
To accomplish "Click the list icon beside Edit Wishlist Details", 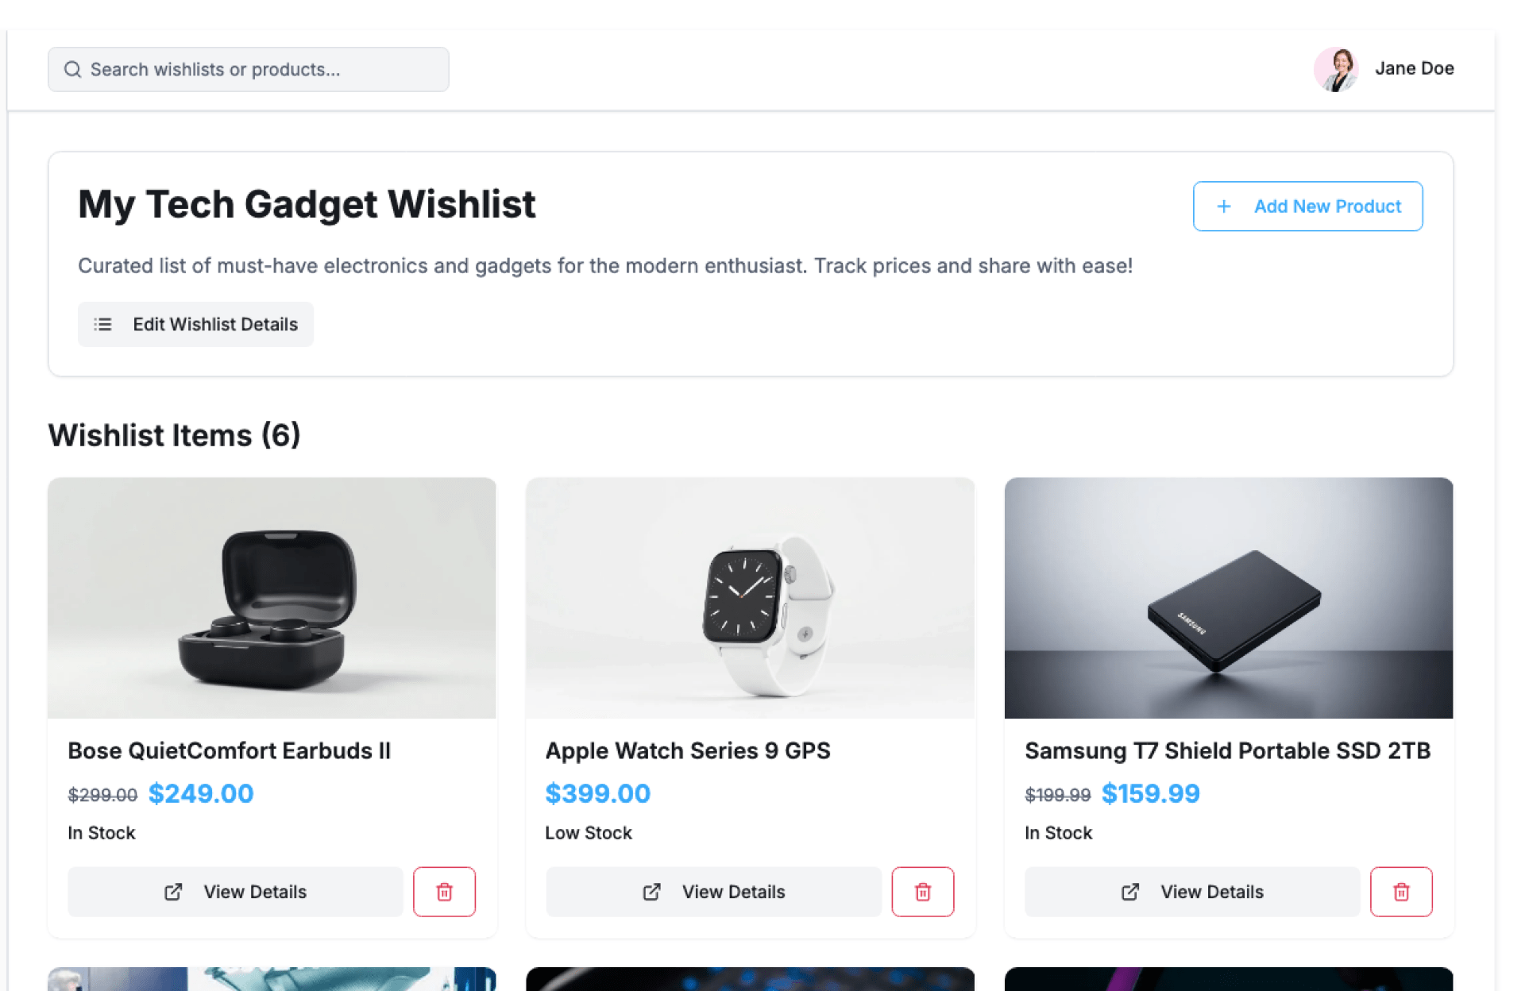I will (x=103, y=325).
